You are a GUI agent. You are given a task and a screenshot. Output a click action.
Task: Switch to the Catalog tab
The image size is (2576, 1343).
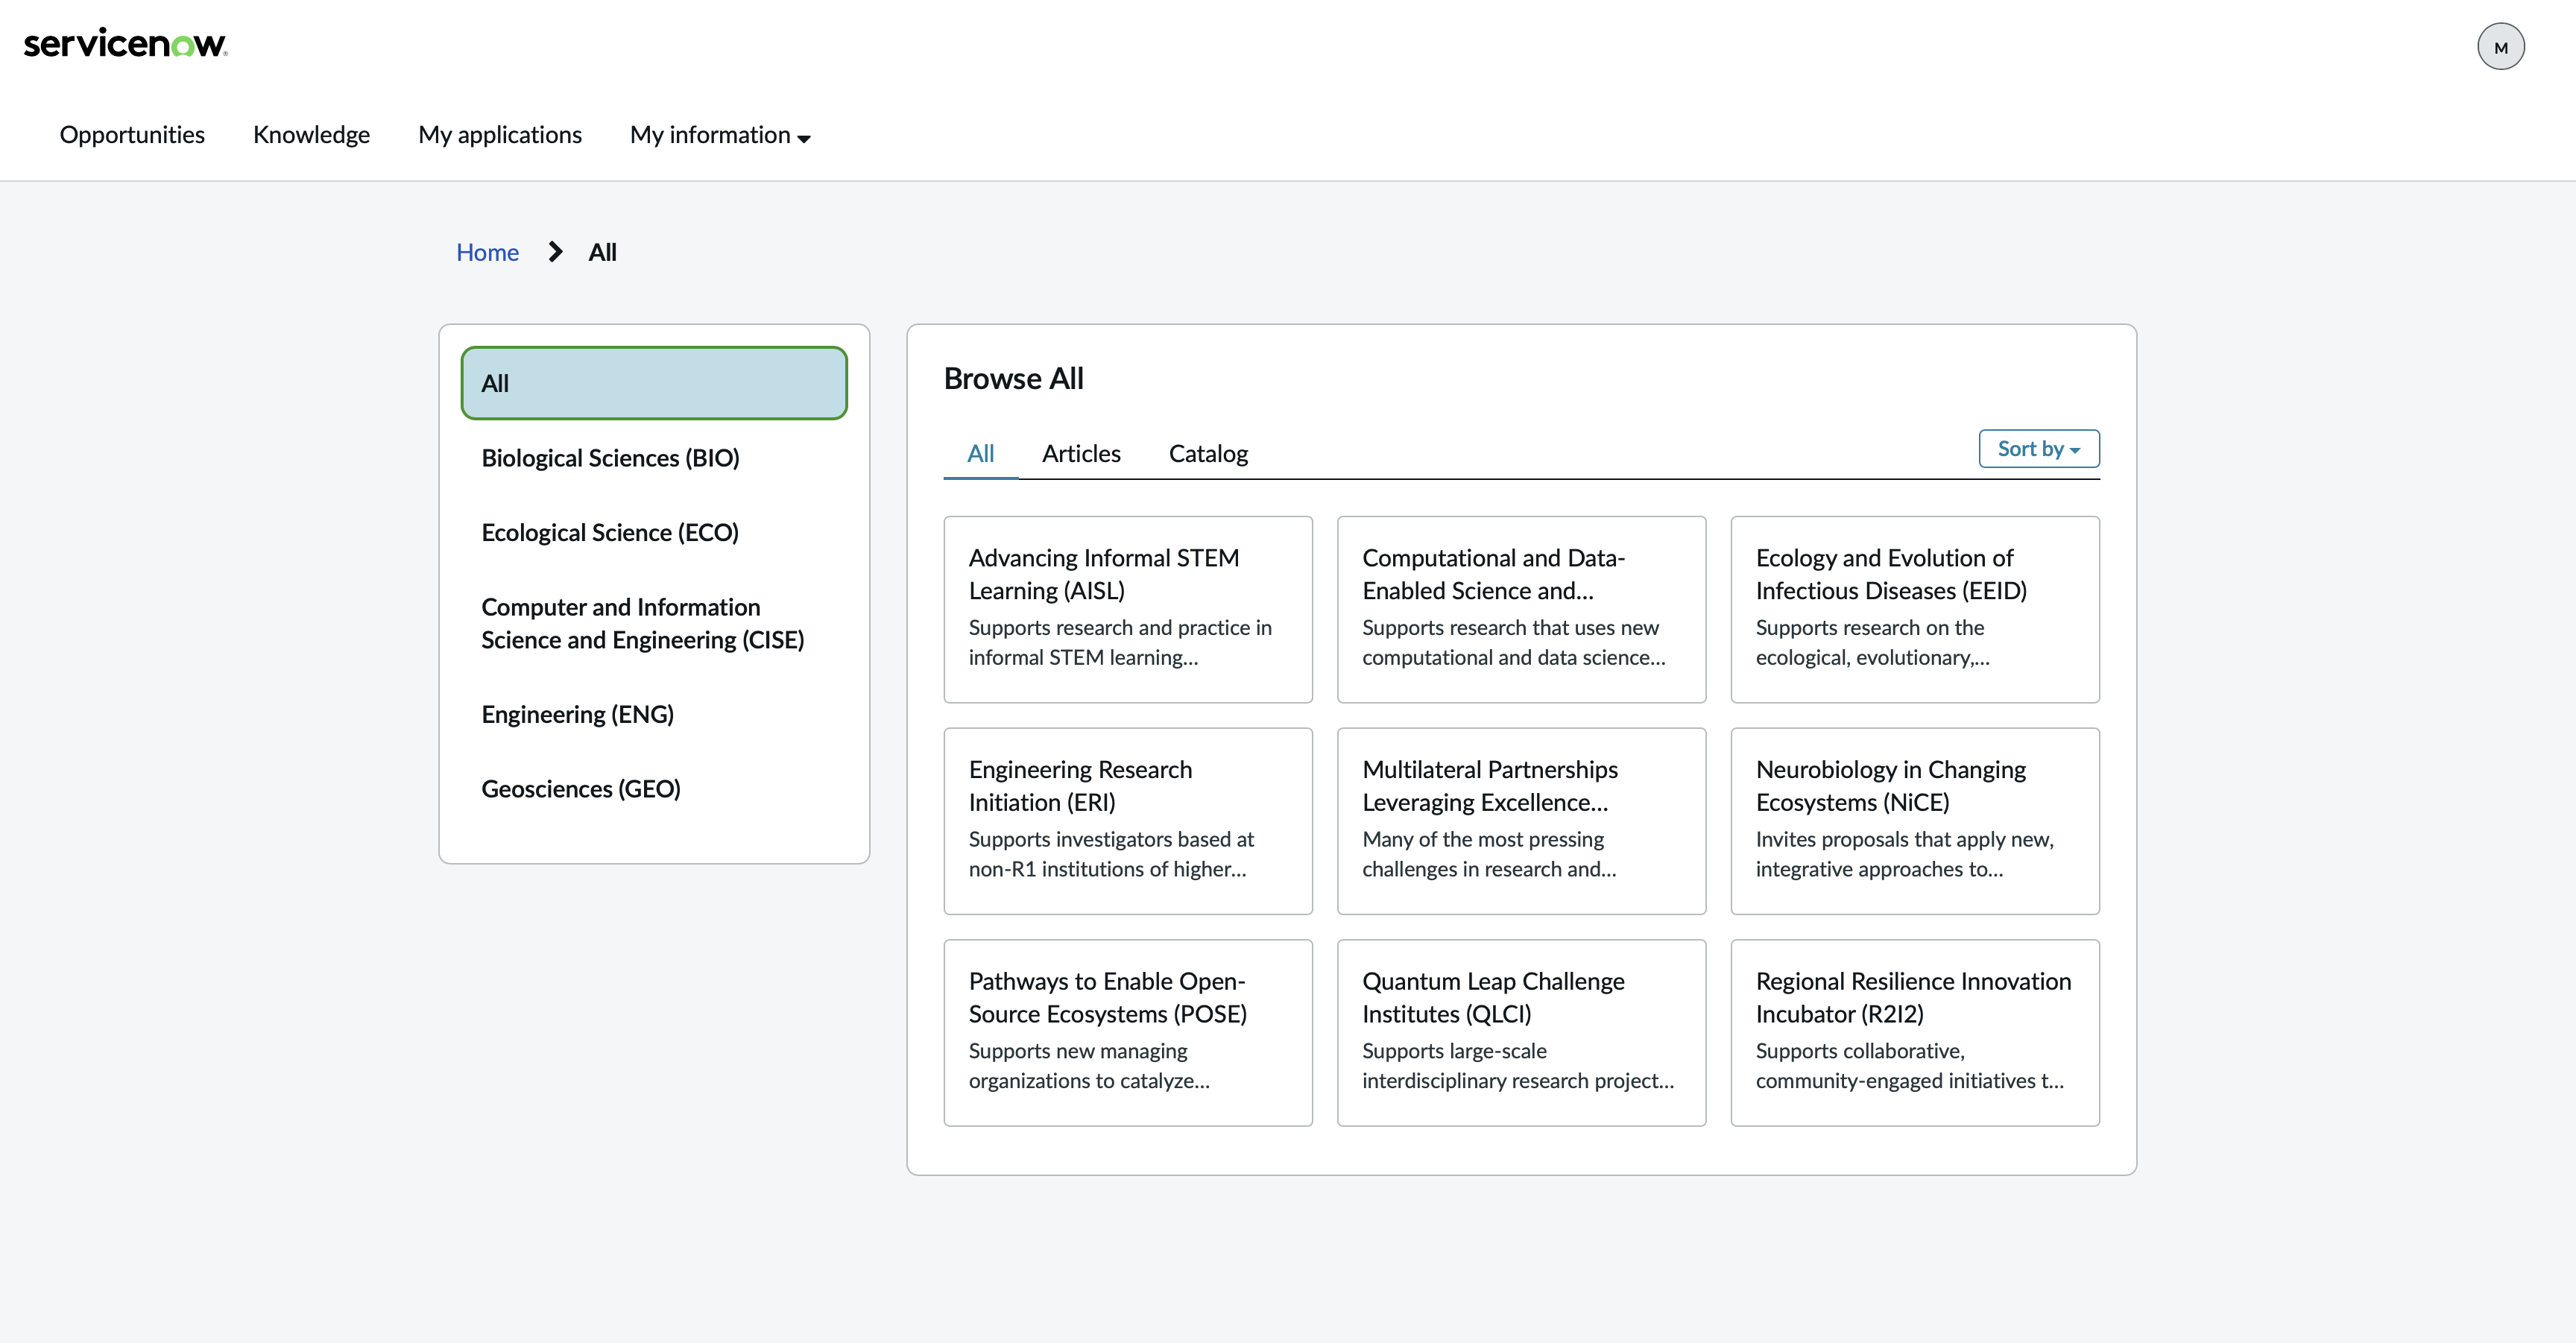[1208, 454]
